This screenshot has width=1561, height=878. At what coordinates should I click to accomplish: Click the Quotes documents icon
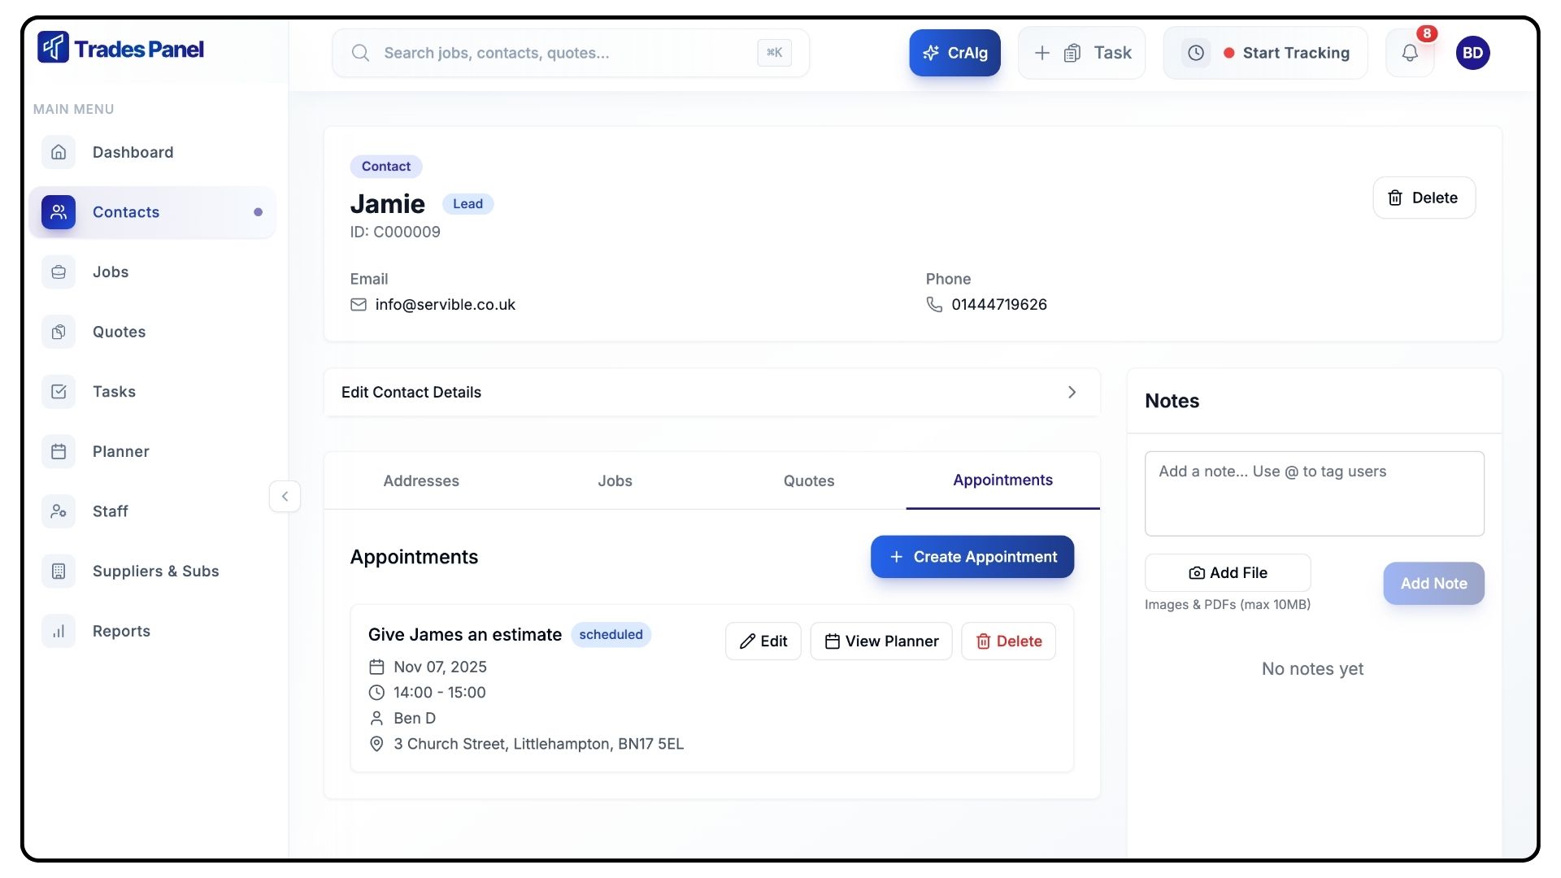59,332
